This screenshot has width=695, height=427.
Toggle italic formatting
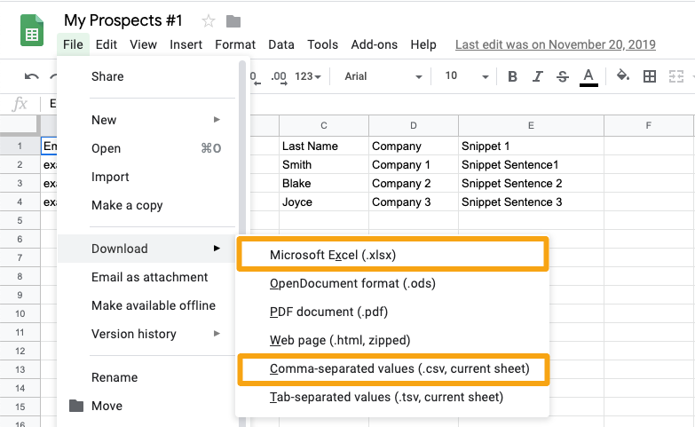[x=537, y=76]
